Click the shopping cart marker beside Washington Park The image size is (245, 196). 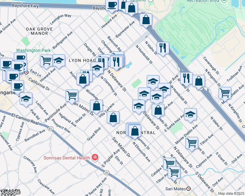click(47, 60)
